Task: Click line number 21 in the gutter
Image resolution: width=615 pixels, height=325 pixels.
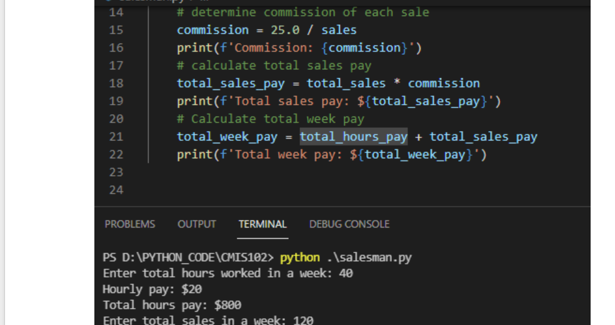Action: pos(116,137)
